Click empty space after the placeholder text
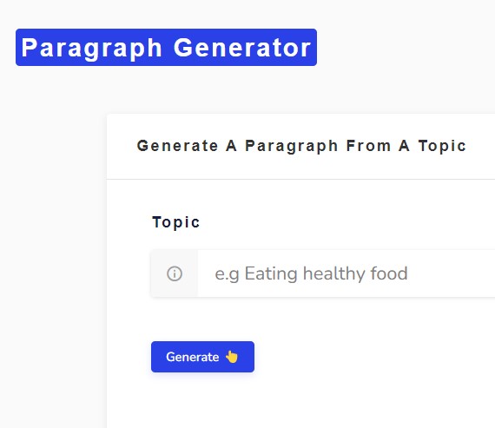Screen dimensions: 495x428 point(452,273)
